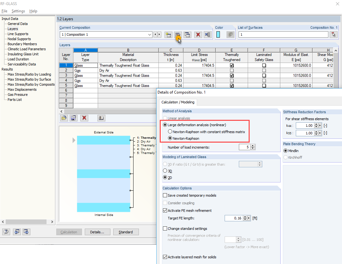Toggle Activate layered mesh for solids
This screenshot has height=264, width=342.
(165, 257)
